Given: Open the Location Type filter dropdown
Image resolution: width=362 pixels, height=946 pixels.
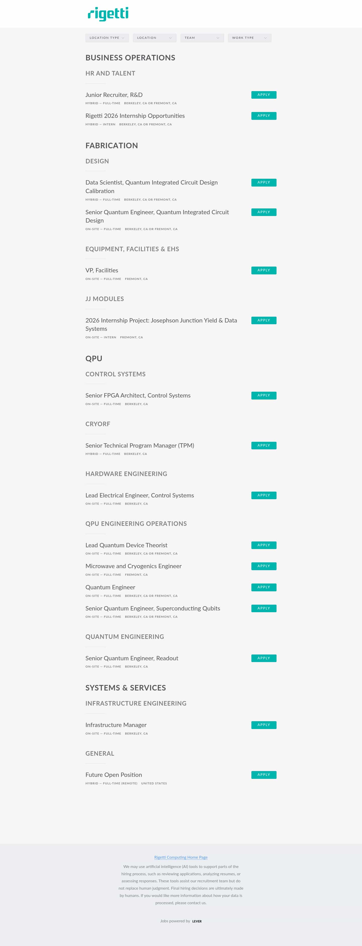Looking at the screenshot, I should [107, 38].
